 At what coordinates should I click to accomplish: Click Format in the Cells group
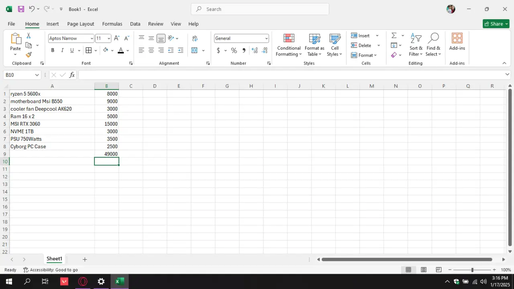pyautogui.click(x=364, y=55)
